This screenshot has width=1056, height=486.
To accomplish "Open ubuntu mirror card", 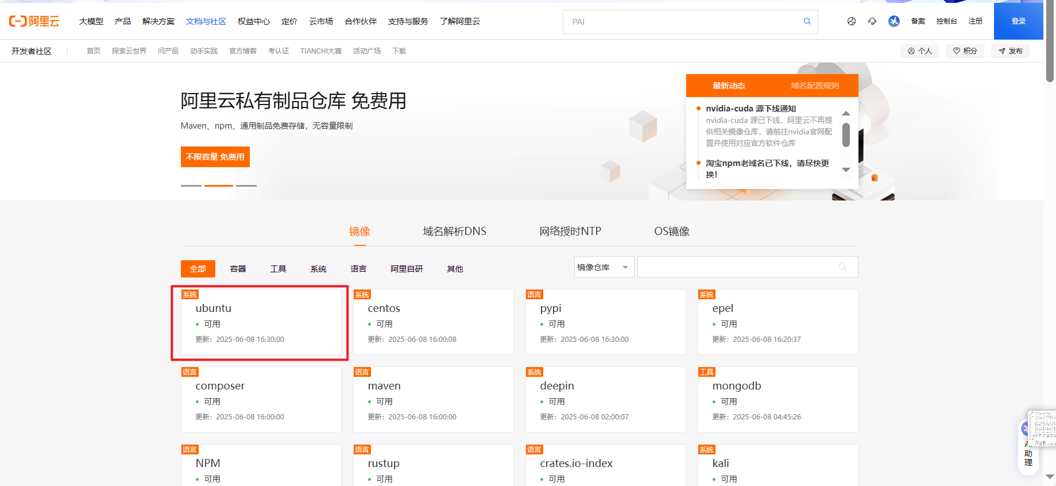I will tap(261, 322).
